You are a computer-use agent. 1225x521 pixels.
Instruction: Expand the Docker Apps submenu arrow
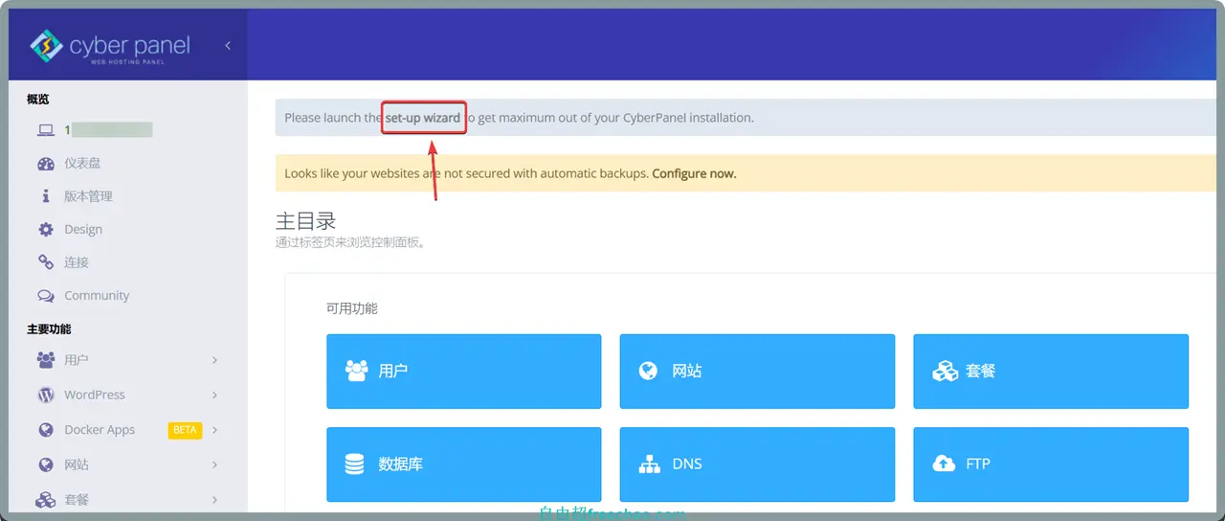(x=214, y=430)
